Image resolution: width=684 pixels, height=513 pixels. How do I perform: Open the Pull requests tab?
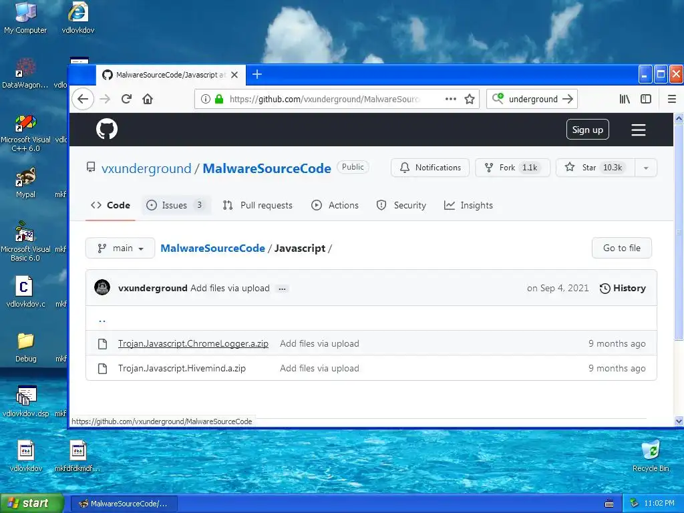[x=257, y=205]
